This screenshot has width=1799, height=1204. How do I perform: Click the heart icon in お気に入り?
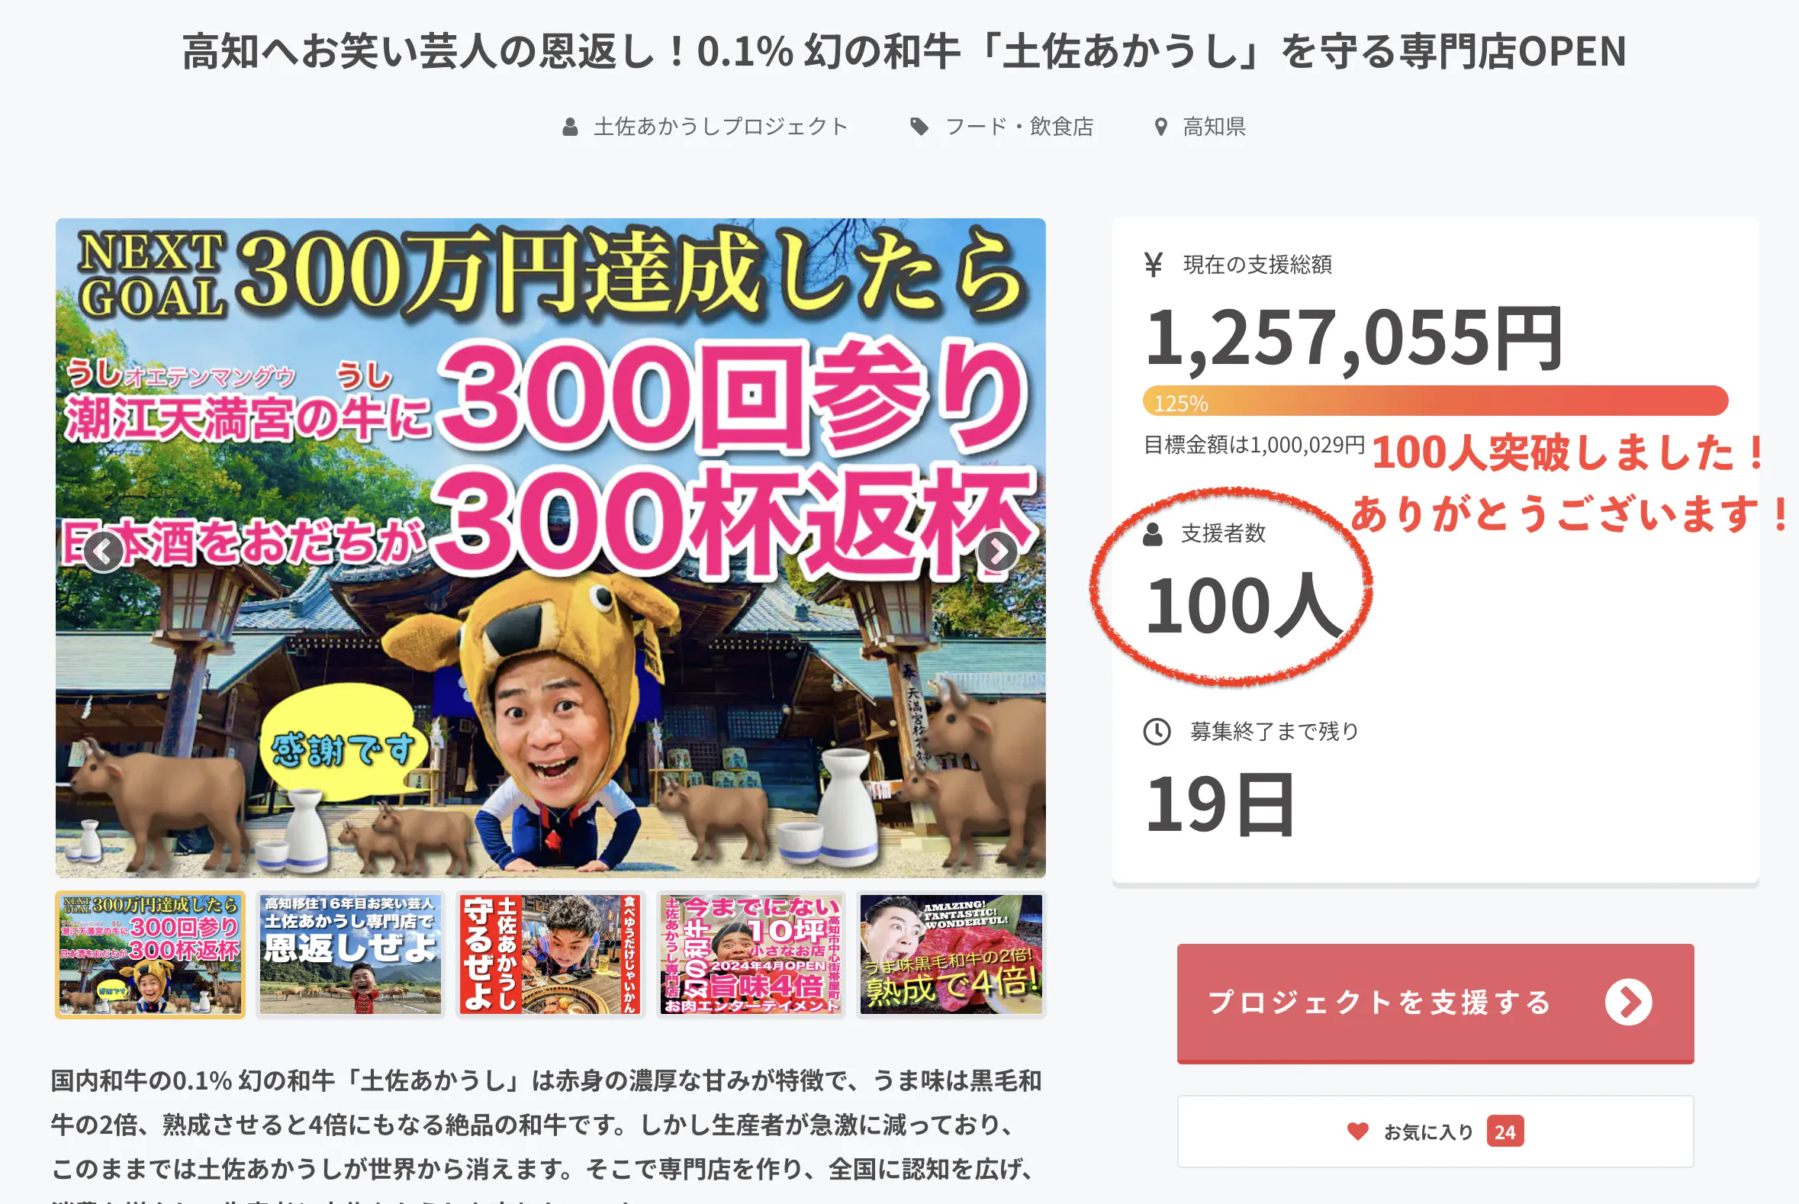(x=1357, y=1131)
